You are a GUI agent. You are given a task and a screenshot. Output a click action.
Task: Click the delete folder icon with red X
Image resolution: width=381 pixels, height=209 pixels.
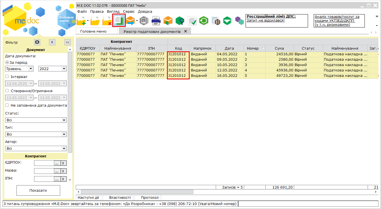[x=107, y=21]
